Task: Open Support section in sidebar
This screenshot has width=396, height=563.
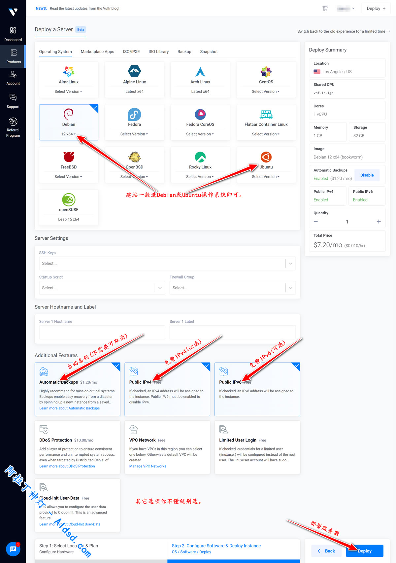Action: click(x=13, y=101)
